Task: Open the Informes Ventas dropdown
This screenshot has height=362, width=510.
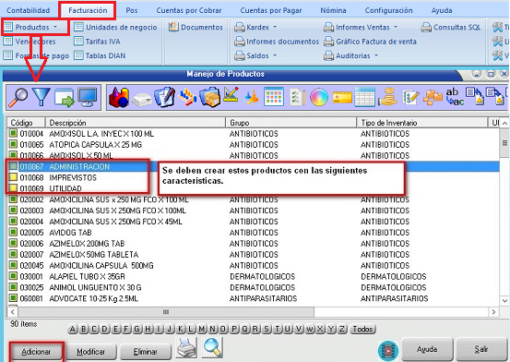Action: click(396, 27)
